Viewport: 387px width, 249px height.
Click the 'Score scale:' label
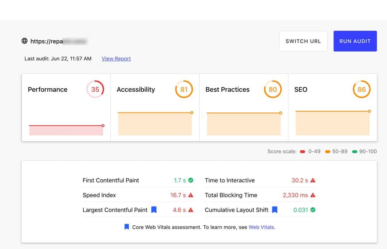[x=282, y=151]
